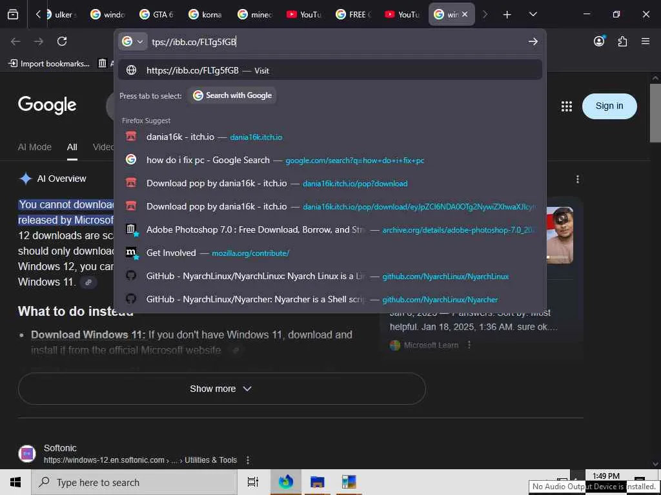
Task: Open the Extensions puzzle icon
Action: (x=622, y=41)
